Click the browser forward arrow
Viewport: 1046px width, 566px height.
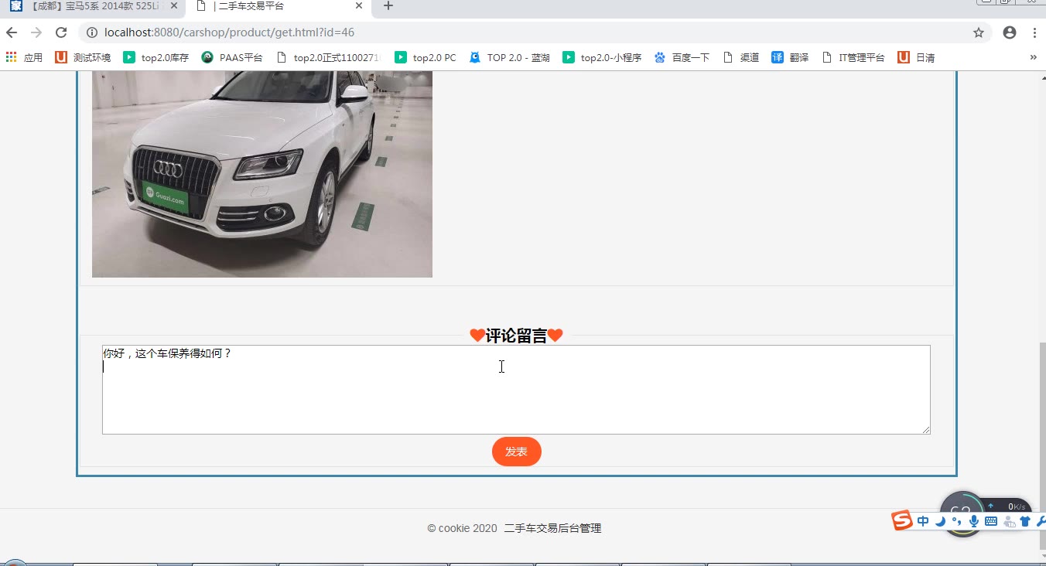[x=36, y=32]
